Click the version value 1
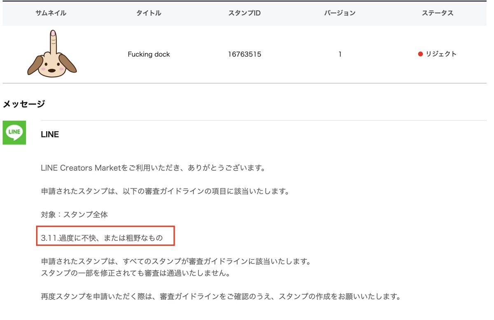494x320 pixels. [340, 54]
